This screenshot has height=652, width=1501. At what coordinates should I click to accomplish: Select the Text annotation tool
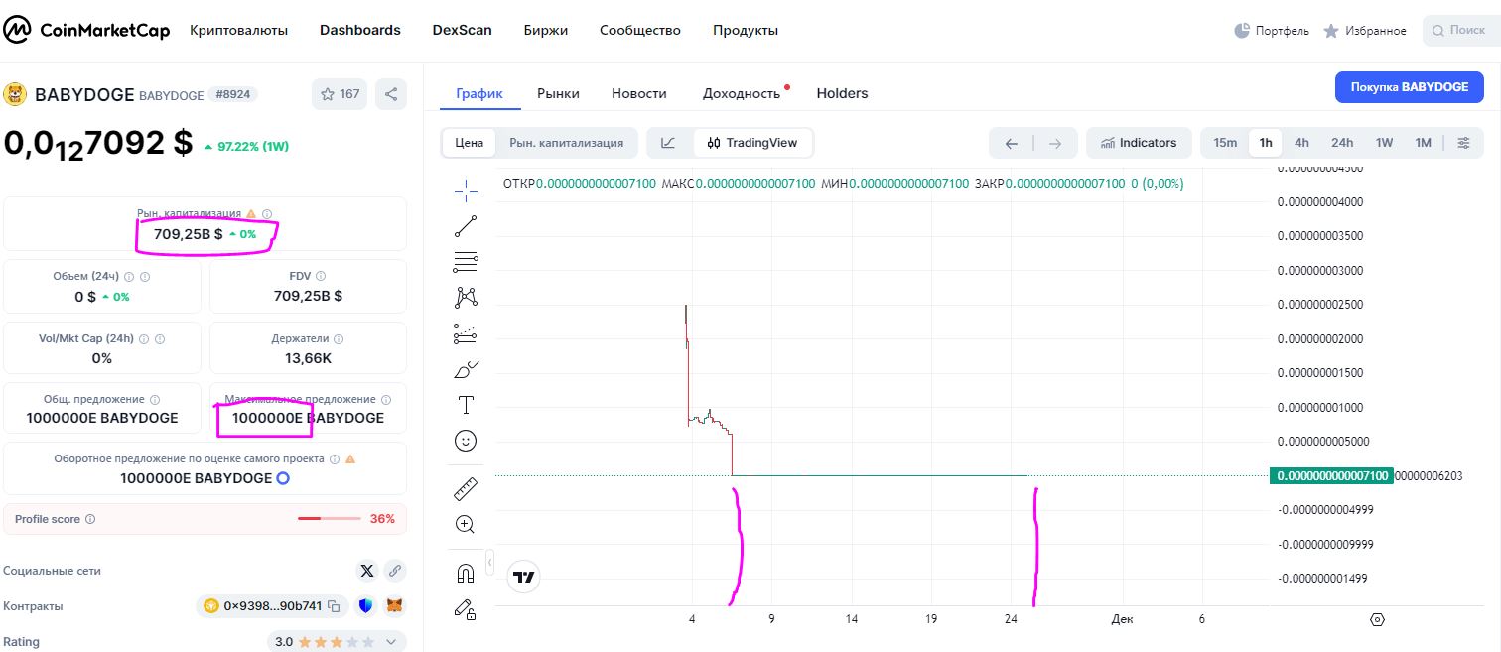tap(466, 404)
